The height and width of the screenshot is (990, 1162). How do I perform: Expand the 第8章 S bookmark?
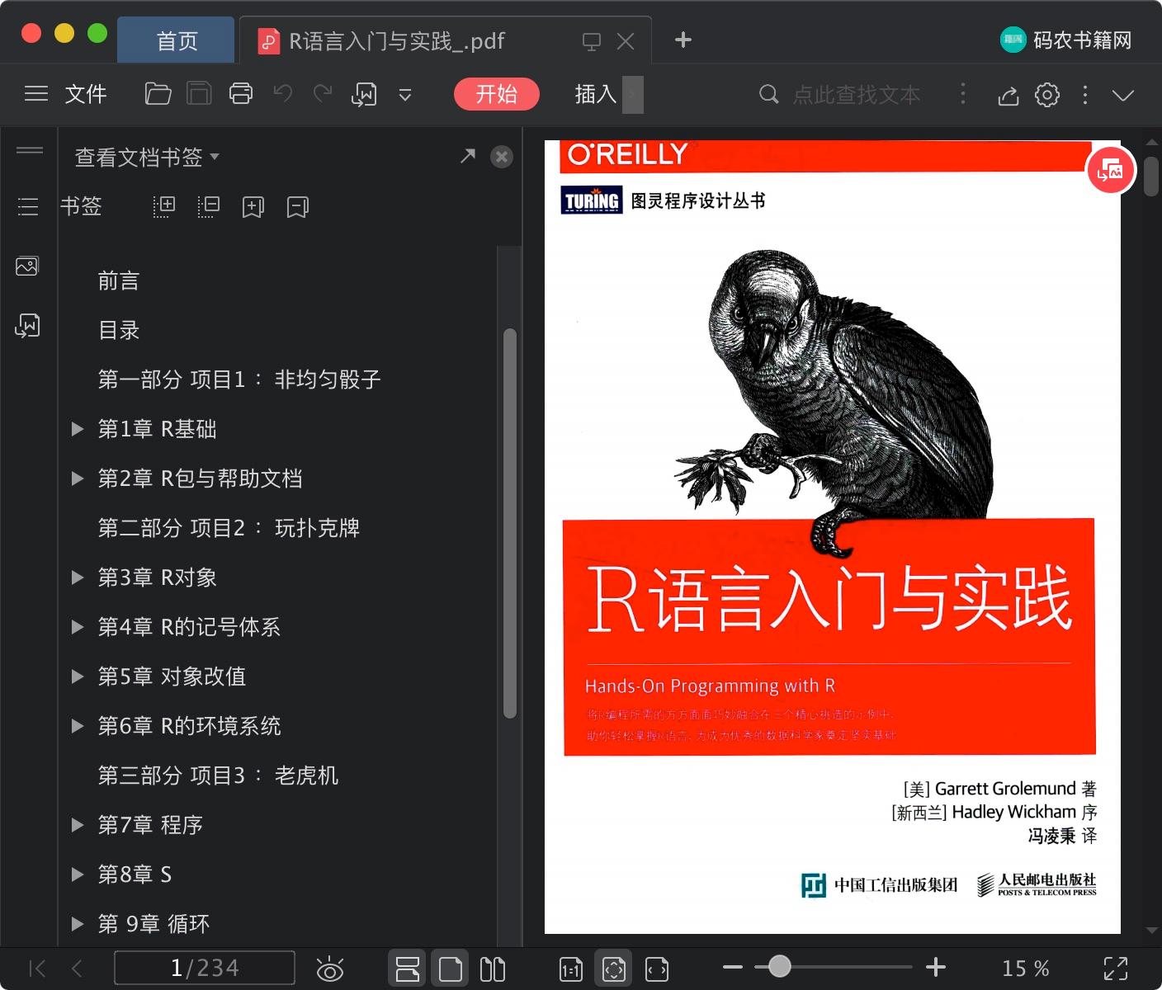[78, 874]
